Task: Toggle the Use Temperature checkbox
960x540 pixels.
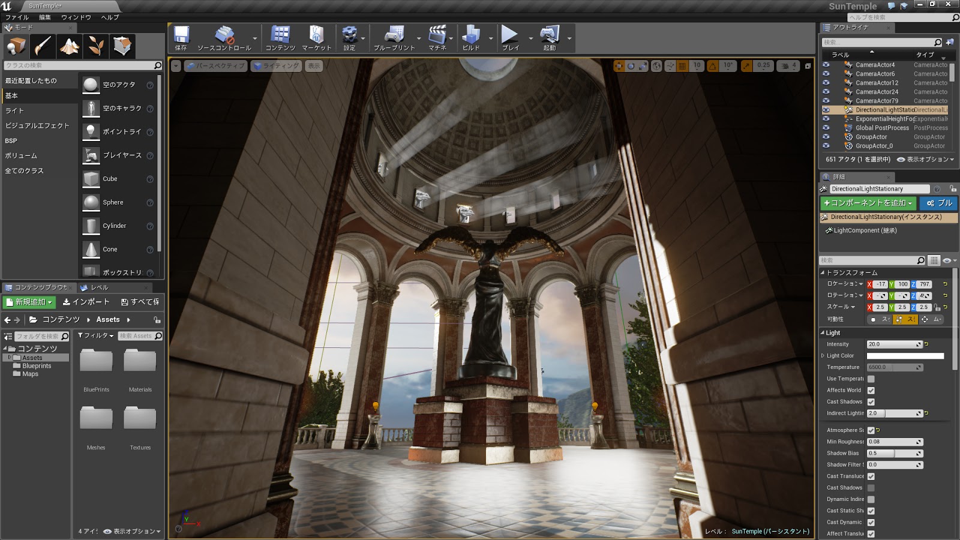Action: (x=871, y=379)
